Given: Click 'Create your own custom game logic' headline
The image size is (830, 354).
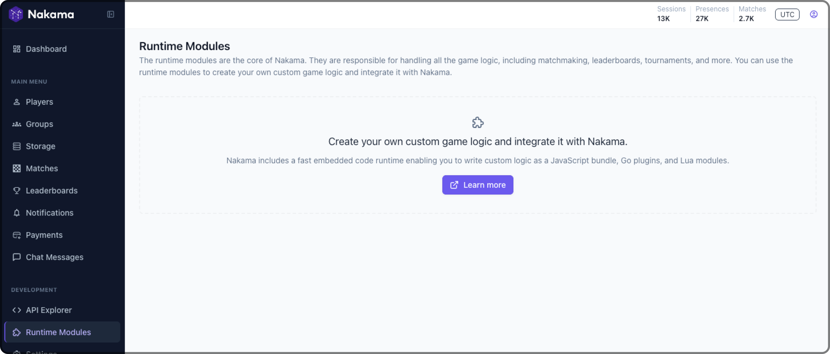Looking at the screenshot, I should pyautogui.click(x=478, y=141).
